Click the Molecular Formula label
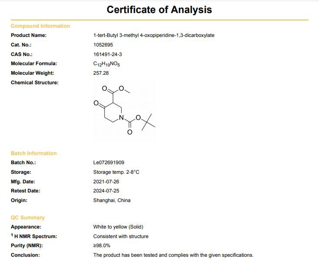The image size is (319, 265). 34,63
